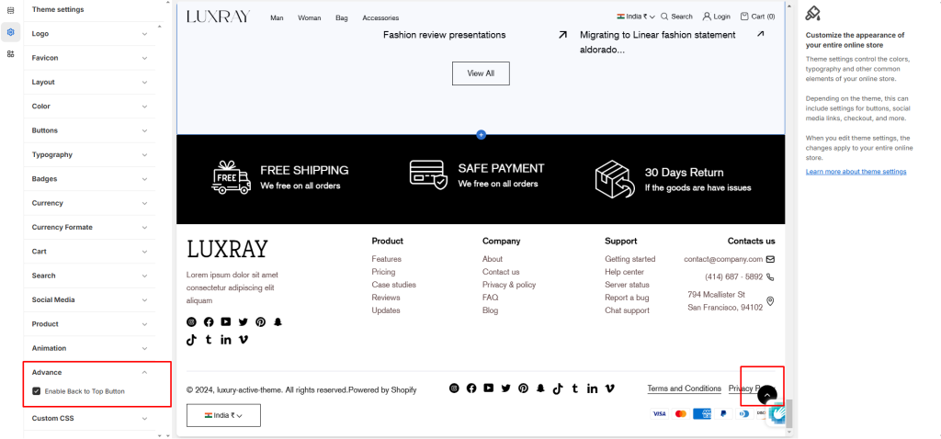Expand the Layout settings section
Screen dimensions: 941x439
(x=89, y=82)
